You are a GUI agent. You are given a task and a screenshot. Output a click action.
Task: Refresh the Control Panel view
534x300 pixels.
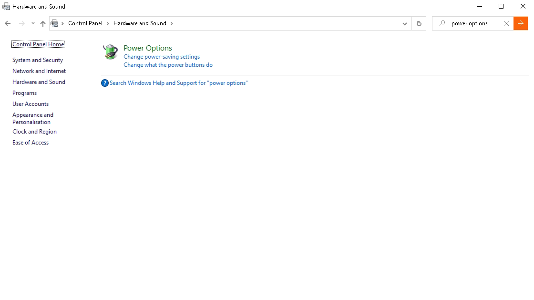pos(419,23)
